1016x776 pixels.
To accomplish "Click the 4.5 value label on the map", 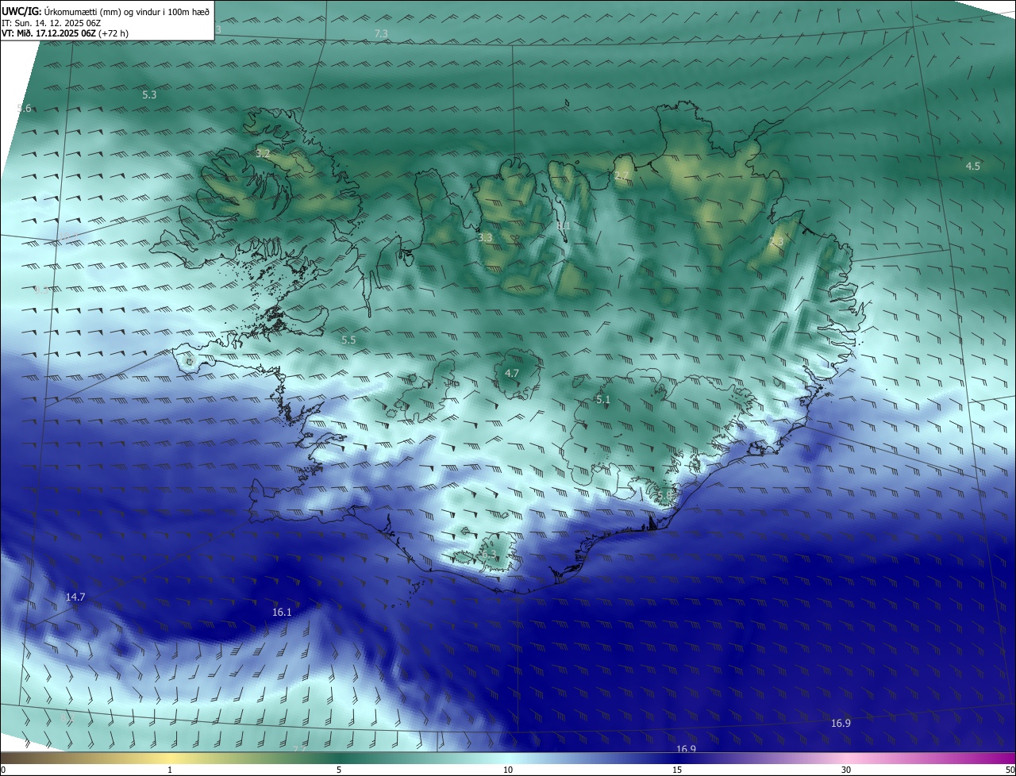I will coord(973,166).
